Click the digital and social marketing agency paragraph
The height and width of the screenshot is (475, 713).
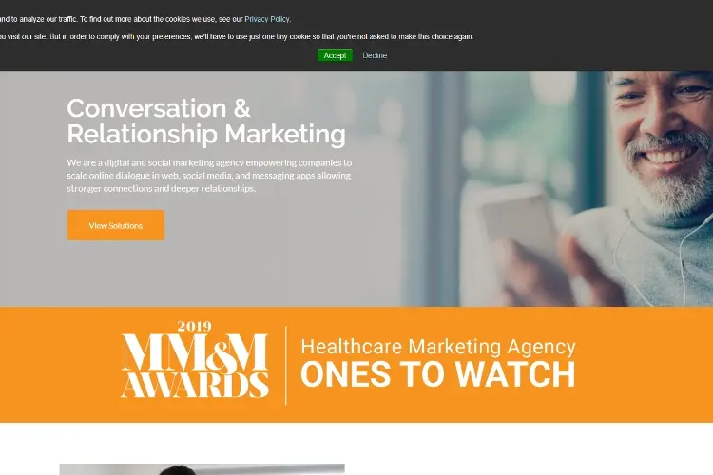click(209, 176)
